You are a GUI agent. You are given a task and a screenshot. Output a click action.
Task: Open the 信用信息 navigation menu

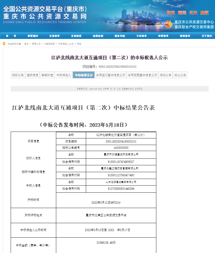[x=185, y=36]
